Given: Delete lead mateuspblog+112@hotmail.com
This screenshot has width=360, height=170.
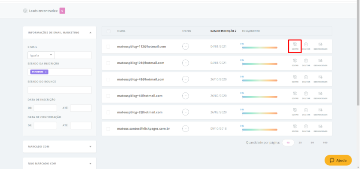Looking at the screenshot, I should 306,46.
